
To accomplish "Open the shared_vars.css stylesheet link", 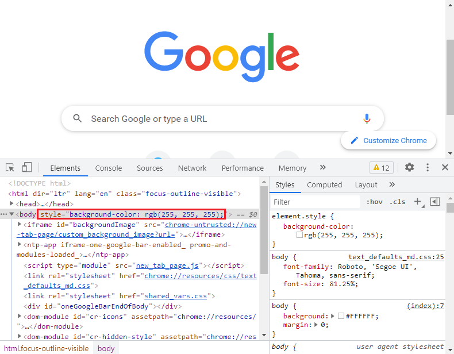I will [175, 296].
